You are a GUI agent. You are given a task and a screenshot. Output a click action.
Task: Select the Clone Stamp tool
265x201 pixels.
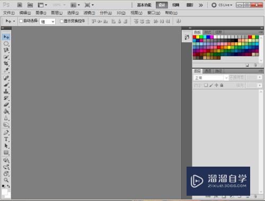coord(6,92)
